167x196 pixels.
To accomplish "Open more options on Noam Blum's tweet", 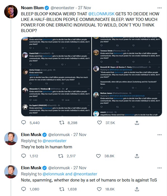I will [159, 8].
